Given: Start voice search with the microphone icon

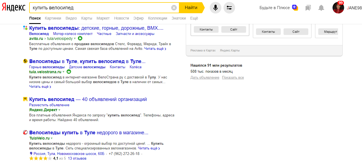Looking at the screenshot, I should click(216, 8).
